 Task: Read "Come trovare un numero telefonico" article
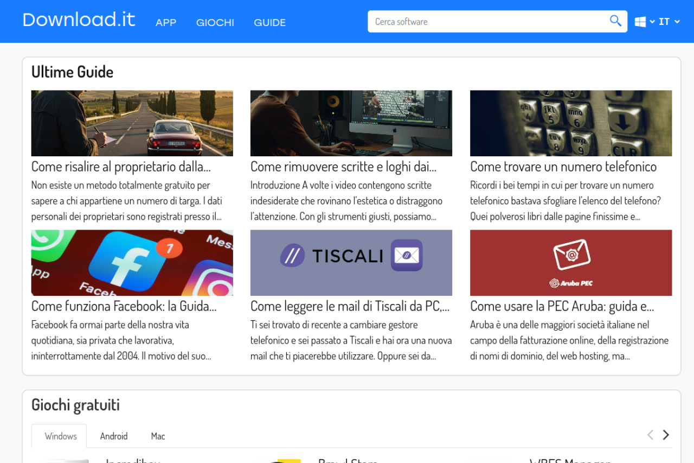pos(563,167)
